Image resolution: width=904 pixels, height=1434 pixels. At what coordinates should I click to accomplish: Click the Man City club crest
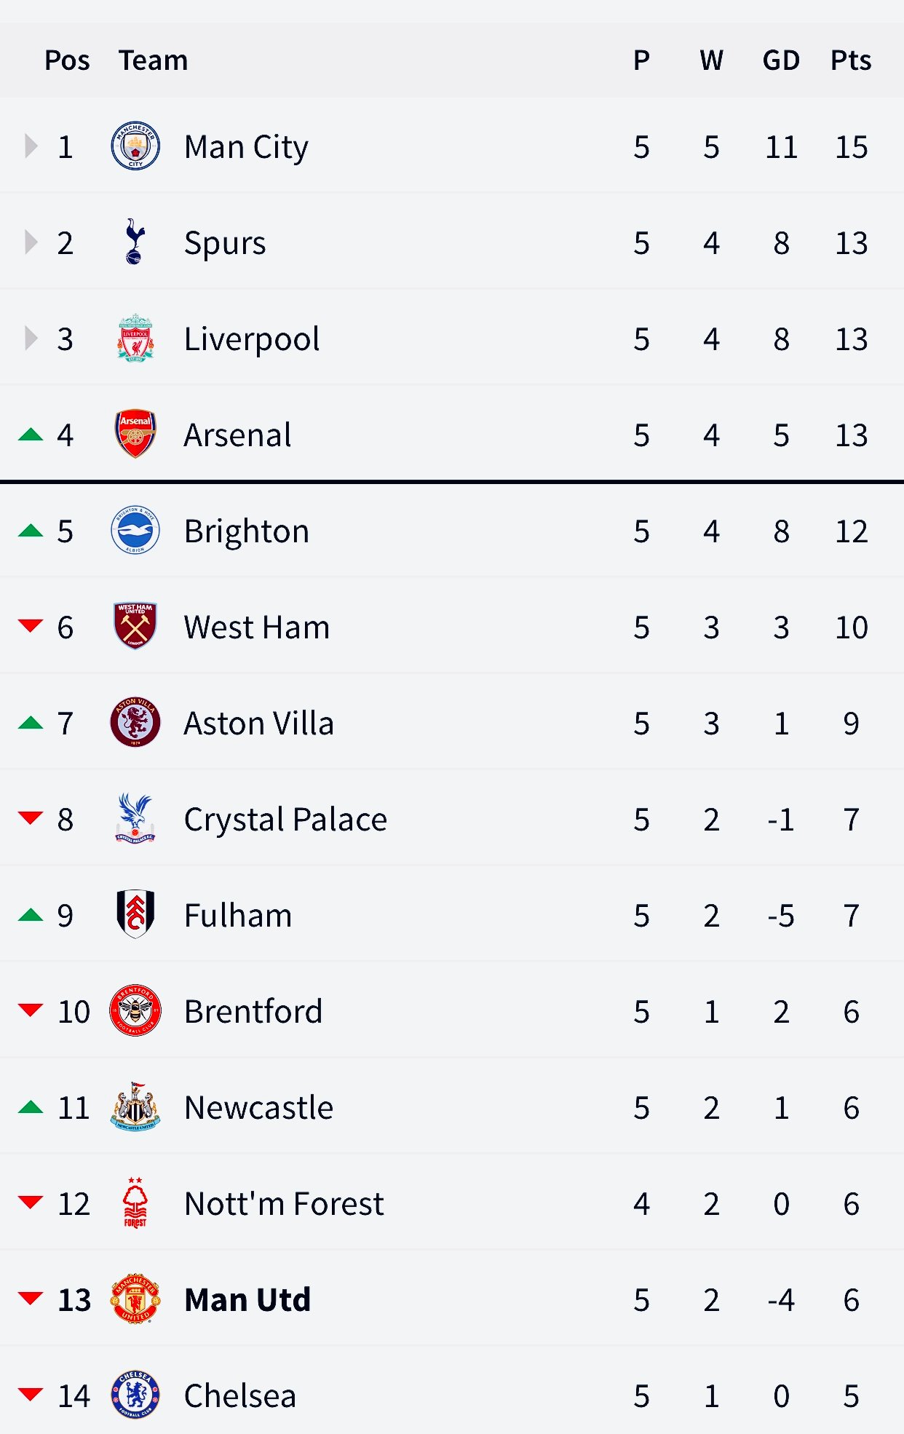pyautogui.click(x=135, y=146)
